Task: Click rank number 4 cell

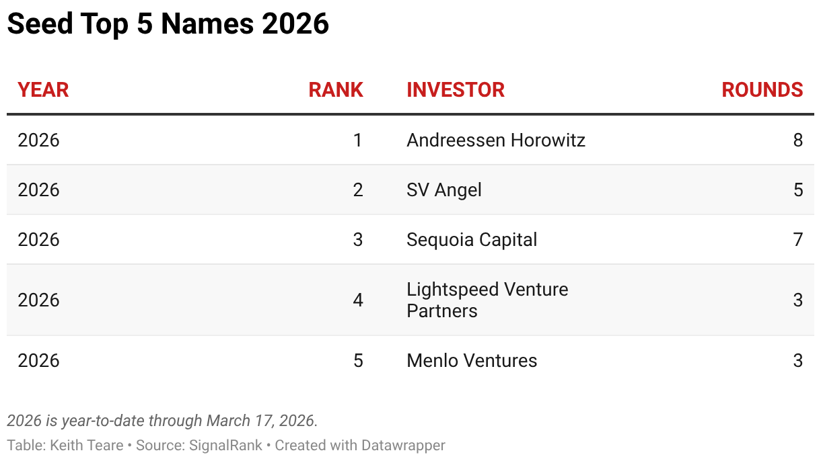Action: coord(358,300)
